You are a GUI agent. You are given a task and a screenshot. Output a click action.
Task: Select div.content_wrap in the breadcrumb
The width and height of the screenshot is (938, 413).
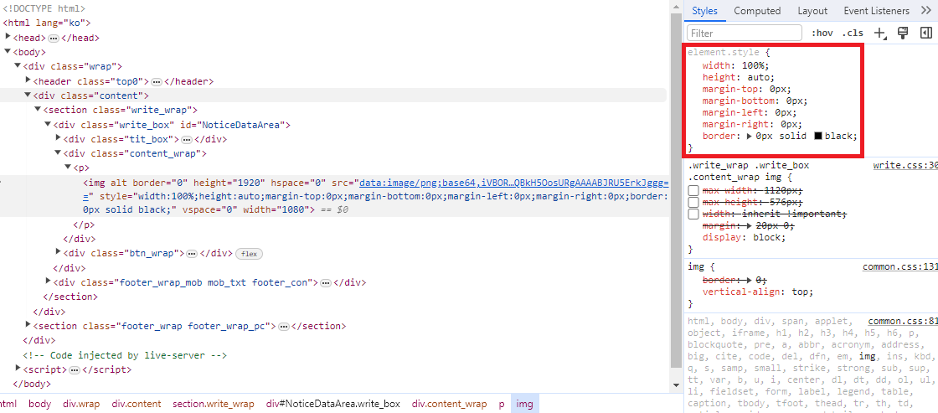449,404
